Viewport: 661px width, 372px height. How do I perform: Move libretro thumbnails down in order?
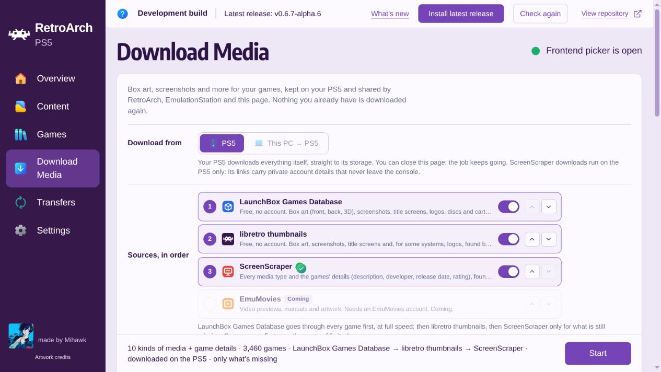coord(549,239)
